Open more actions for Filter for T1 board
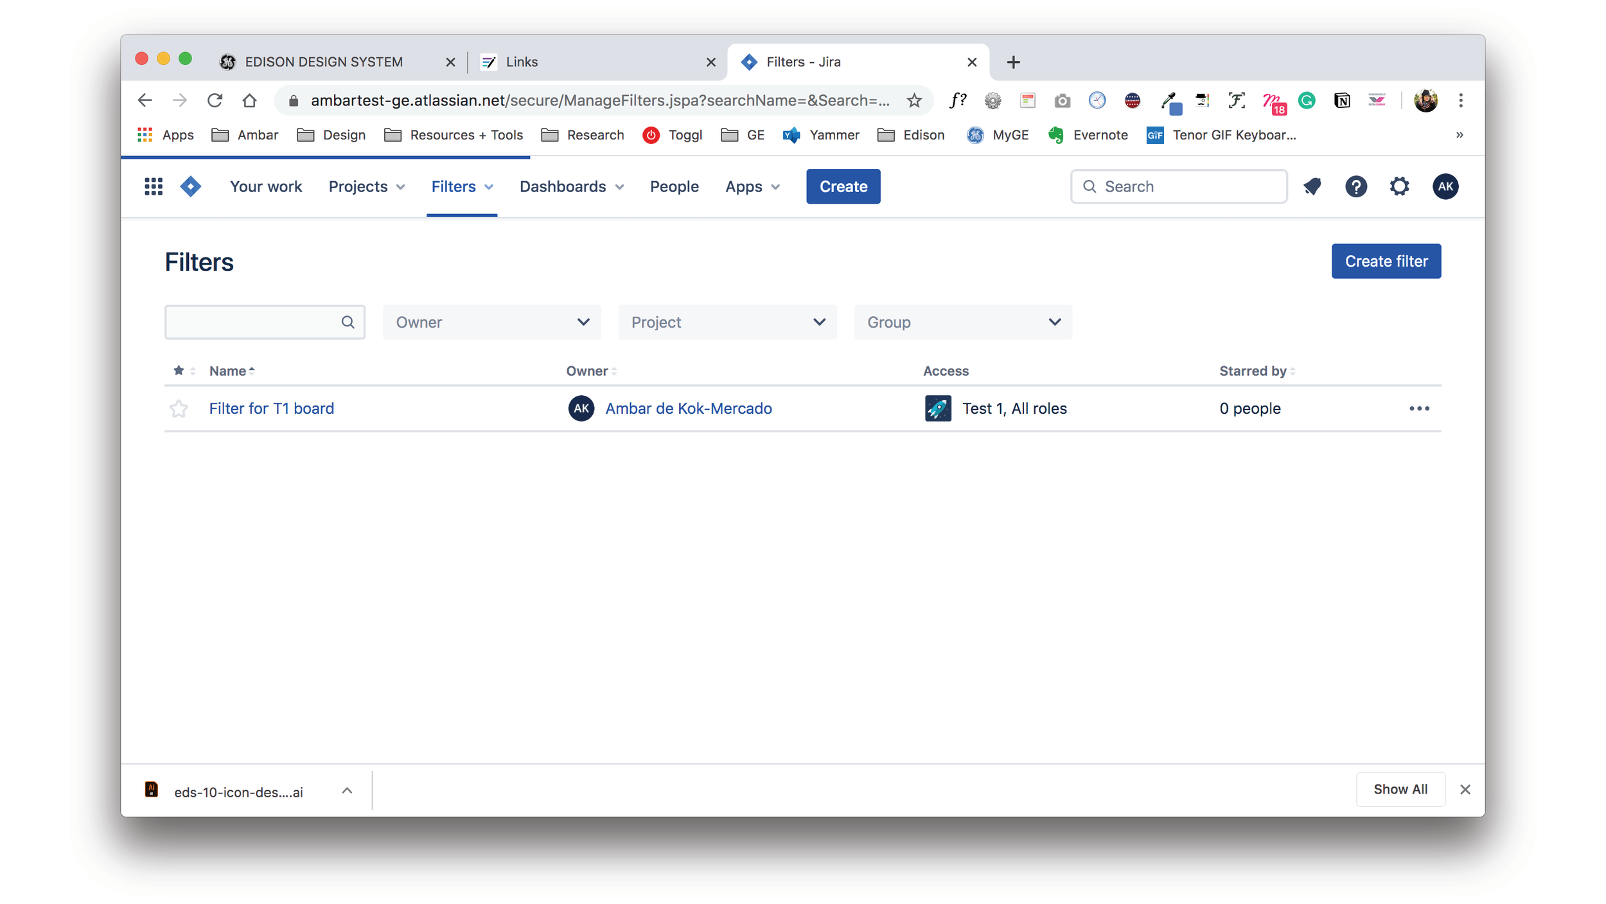Image resolution: width=1606 pixels, height=904 pixels. pyautogui.click(x=1418, y=409)
